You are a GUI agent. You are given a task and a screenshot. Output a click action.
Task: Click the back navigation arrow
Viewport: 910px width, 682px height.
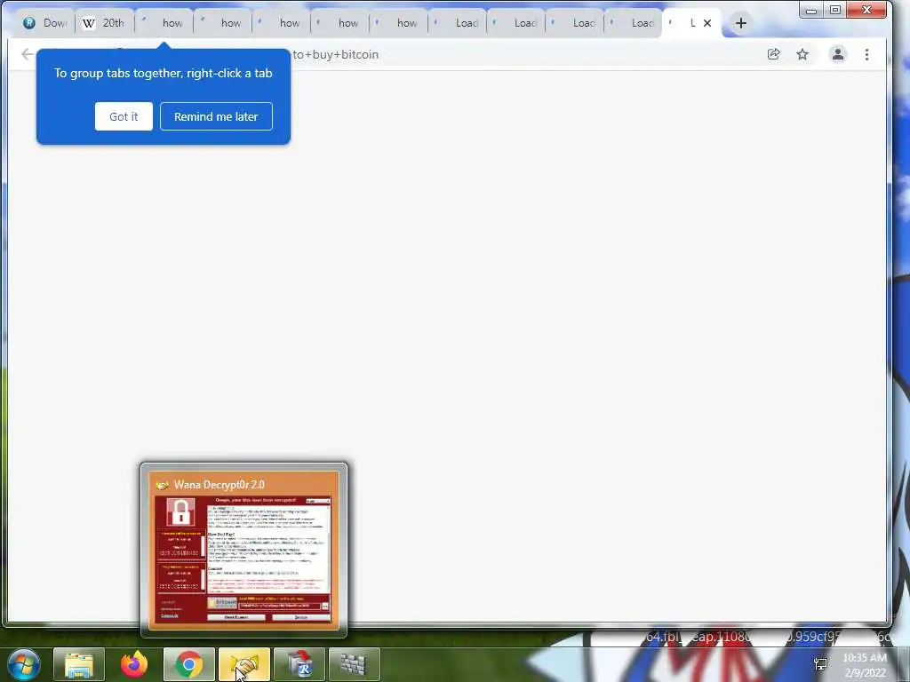click(27, 54)
